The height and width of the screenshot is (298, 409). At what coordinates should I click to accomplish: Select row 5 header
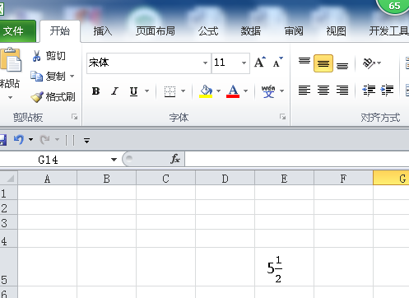8,267
